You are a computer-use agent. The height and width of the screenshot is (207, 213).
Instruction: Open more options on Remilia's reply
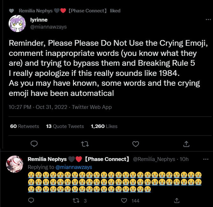pyautogui.click(x=207, y=159)
